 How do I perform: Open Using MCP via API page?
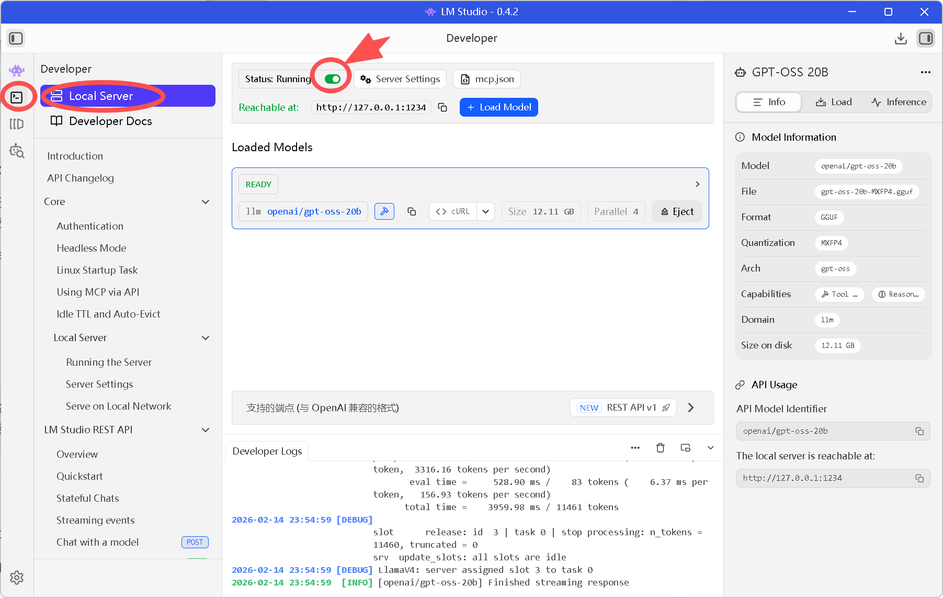pos(98,292)
